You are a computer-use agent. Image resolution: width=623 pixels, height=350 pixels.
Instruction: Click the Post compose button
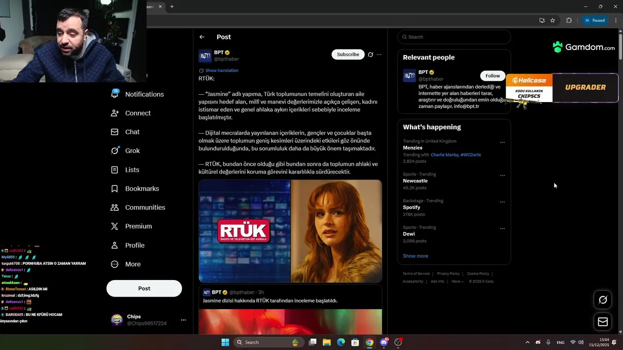click(x=144, y=288)
